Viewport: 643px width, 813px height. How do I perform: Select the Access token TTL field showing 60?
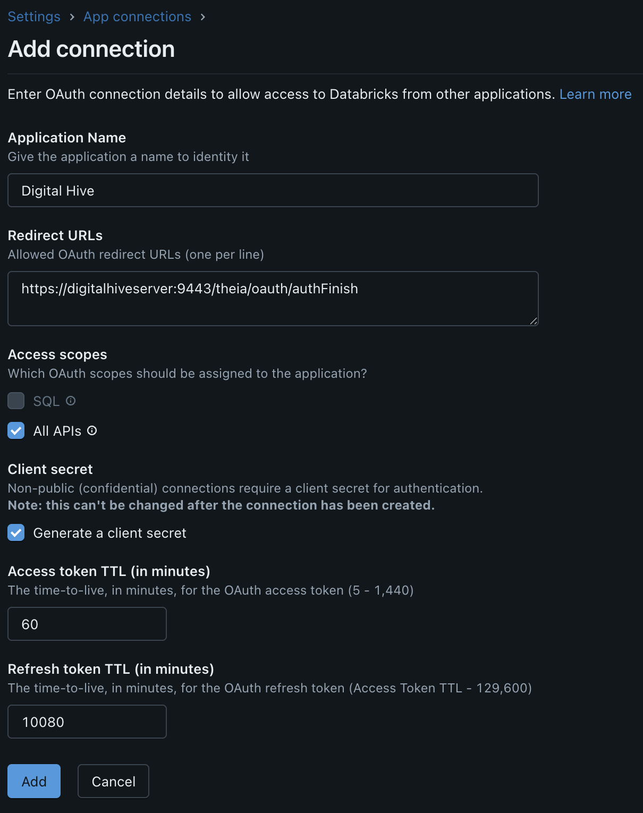[87, 624]
